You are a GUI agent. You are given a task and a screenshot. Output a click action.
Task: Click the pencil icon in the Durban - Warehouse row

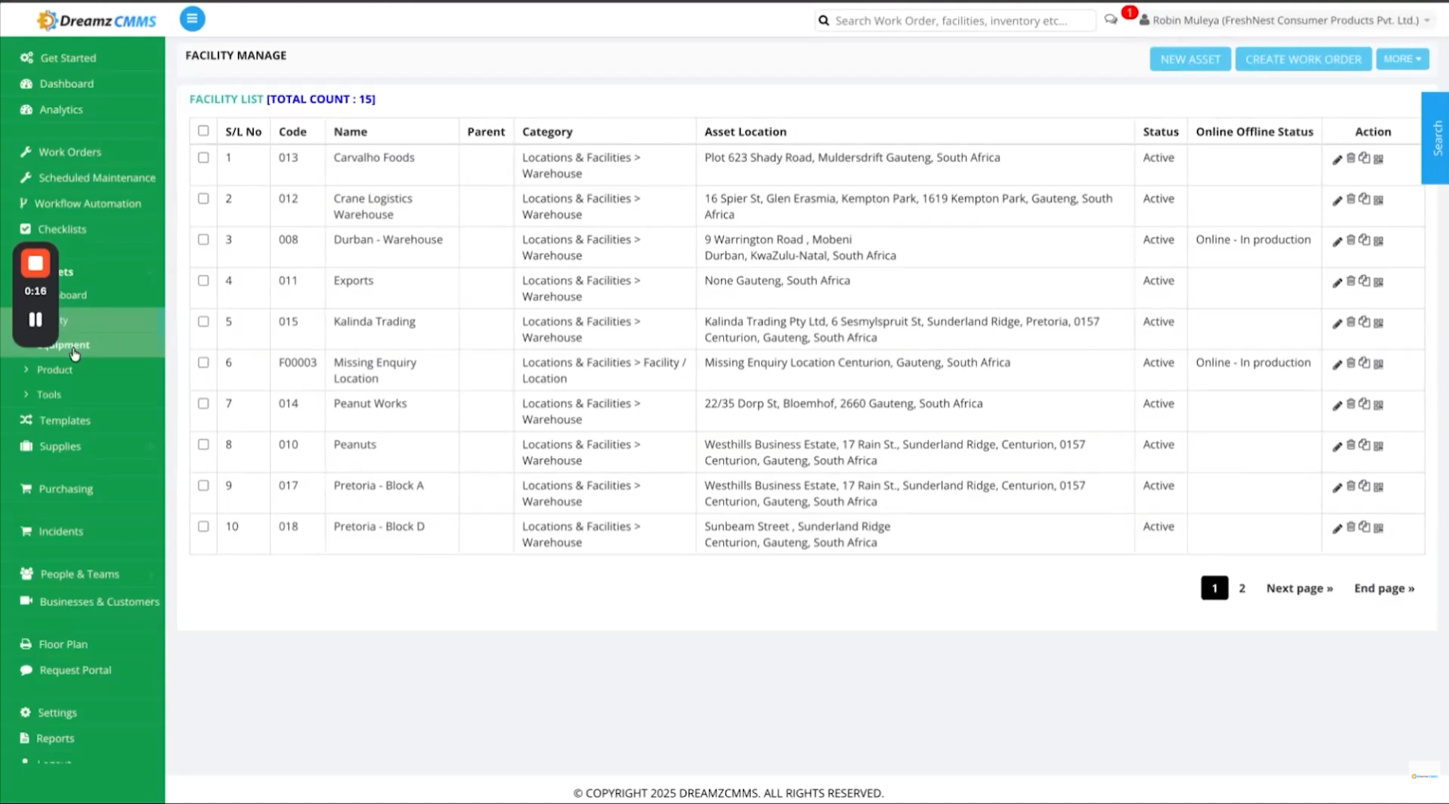pos(1337,241)
